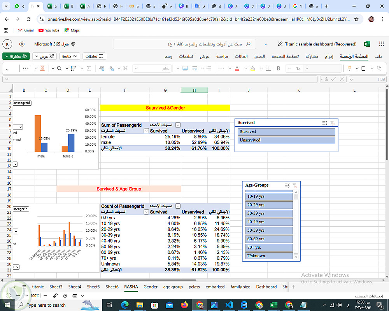
Task: Open row labels filter in Age Group pivot
Action: pos(146,212)
